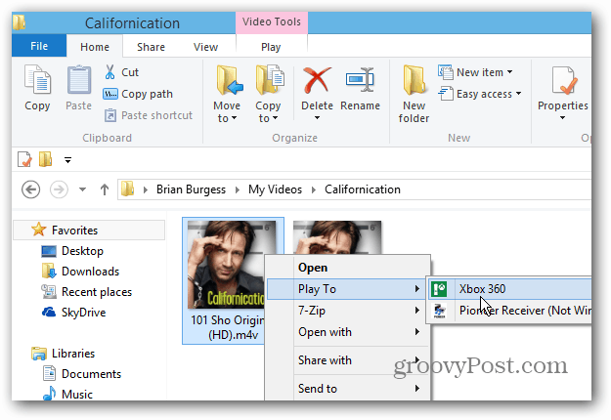This screenshot has width=611, height=420.
Task: Select Favorites header in navigation pane
Action: point(89,231)
